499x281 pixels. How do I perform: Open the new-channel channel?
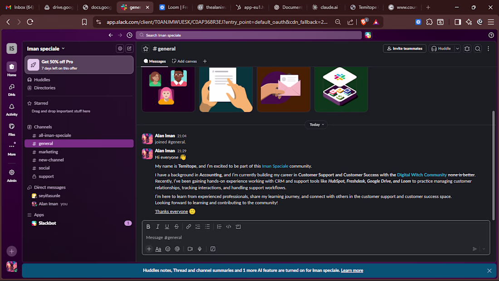click(x=79, y=160)
